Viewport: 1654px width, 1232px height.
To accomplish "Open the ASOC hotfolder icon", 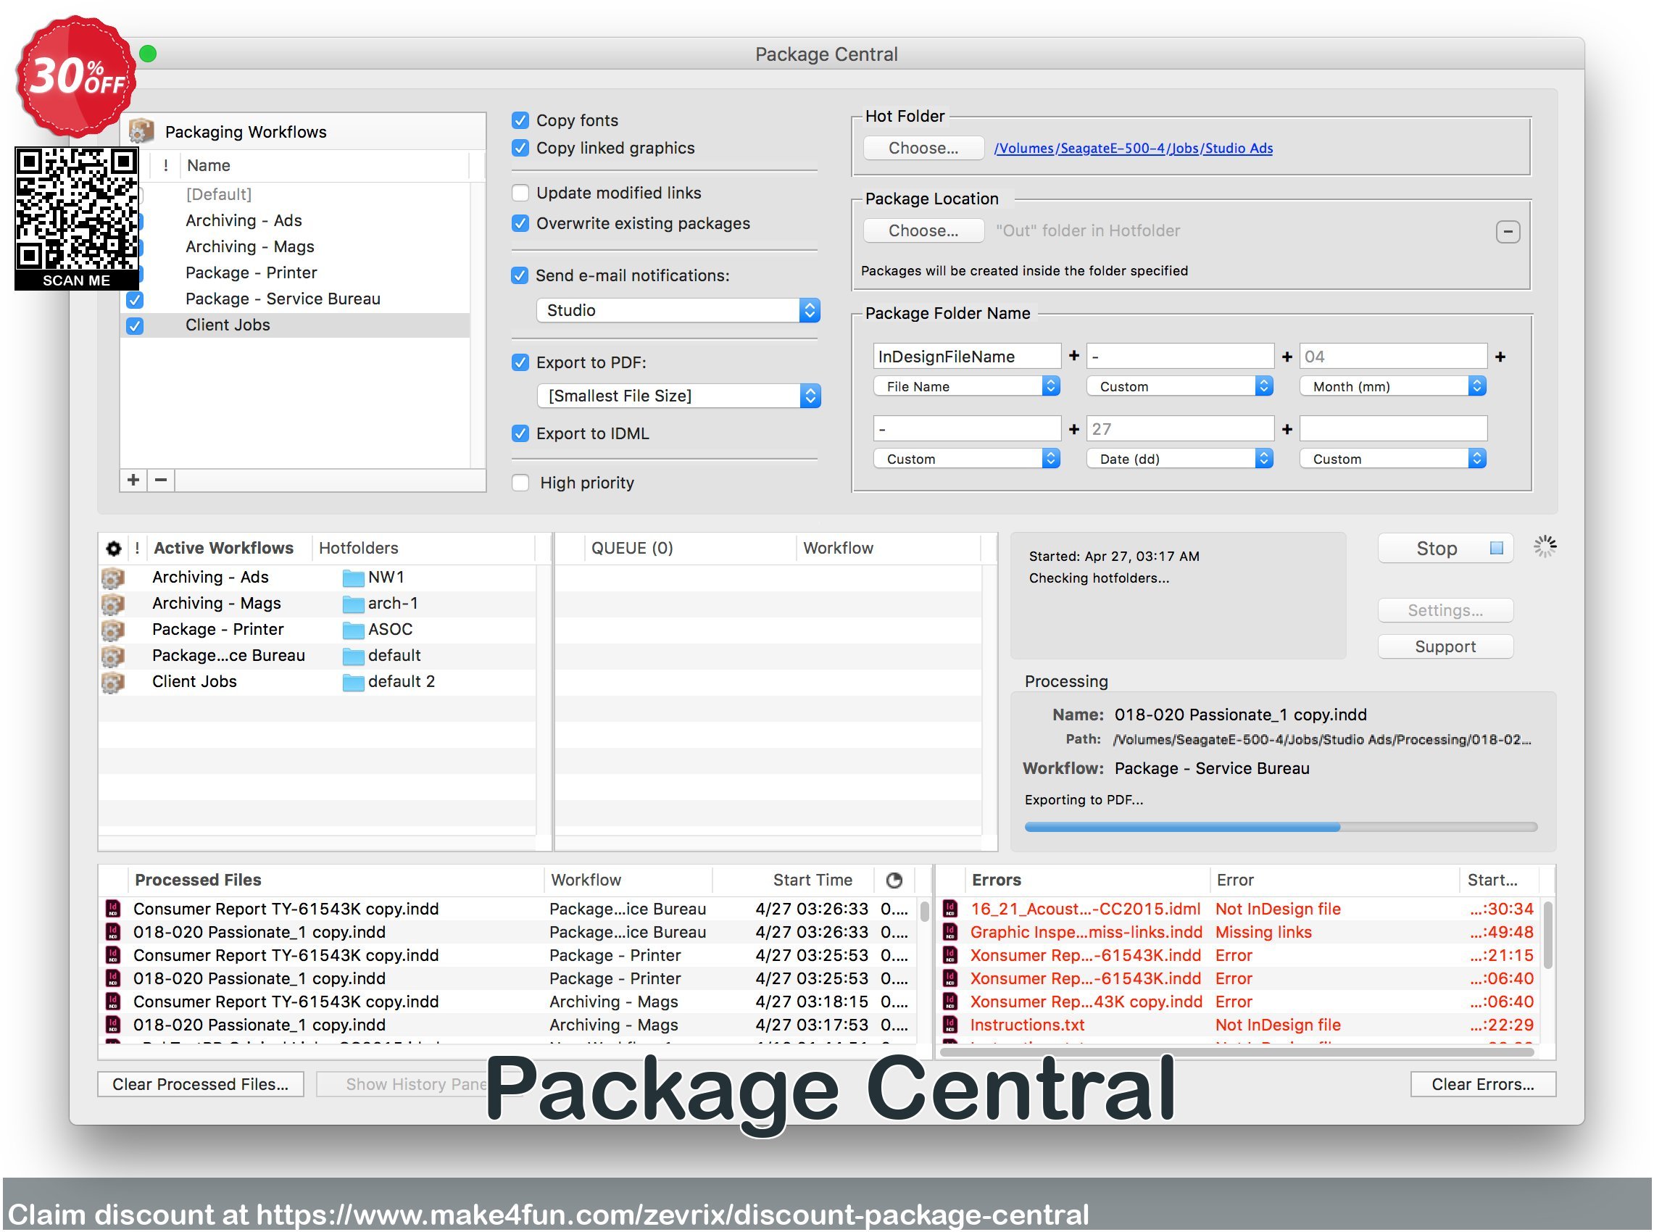I will tap(353, 630).
